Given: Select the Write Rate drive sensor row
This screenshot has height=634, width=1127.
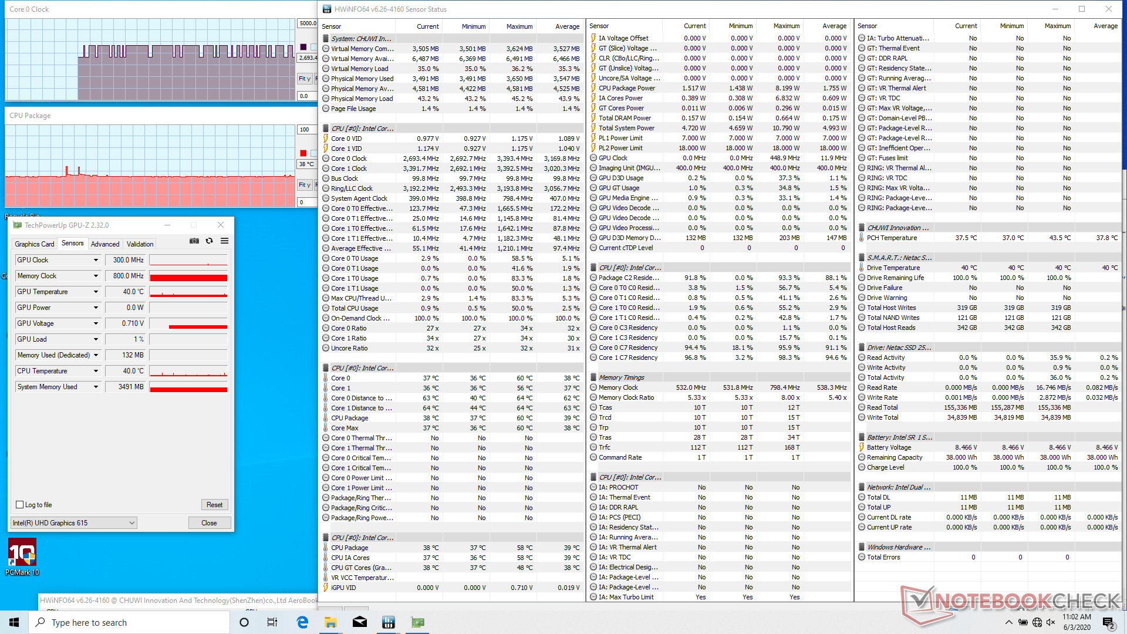Looking at the screenshot, I should (x=988, y=397).
